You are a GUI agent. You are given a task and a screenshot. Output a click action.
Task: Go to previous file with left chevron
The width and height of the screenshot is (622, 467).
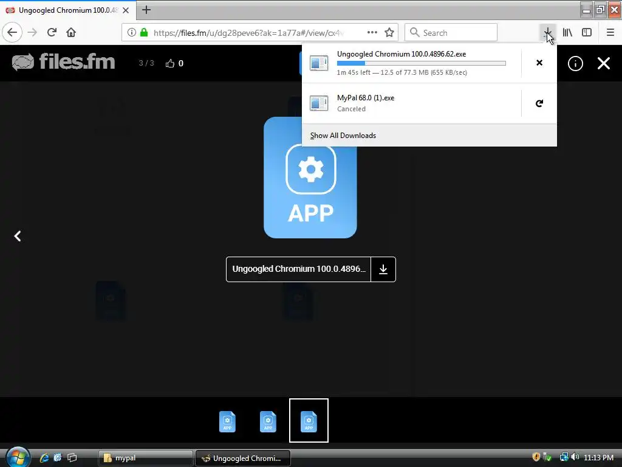tap(18, 237)
